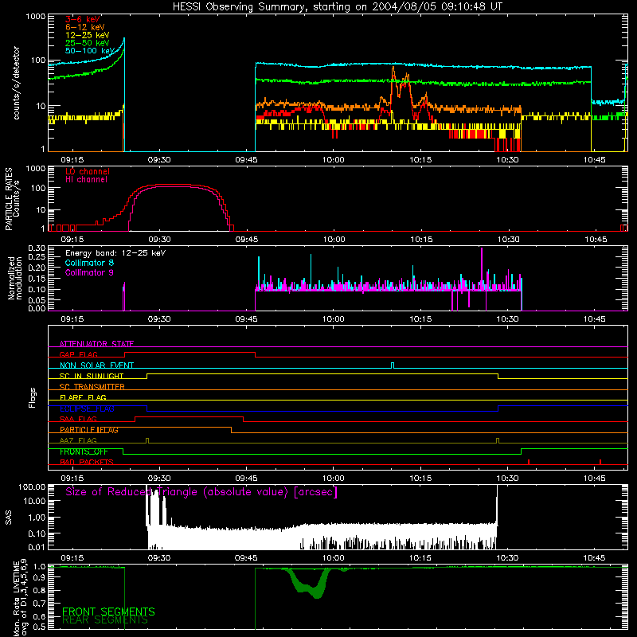This screenshot has width=637, height=637.
Task: Click the SAS axis label
Action: (x=9, y=518)
